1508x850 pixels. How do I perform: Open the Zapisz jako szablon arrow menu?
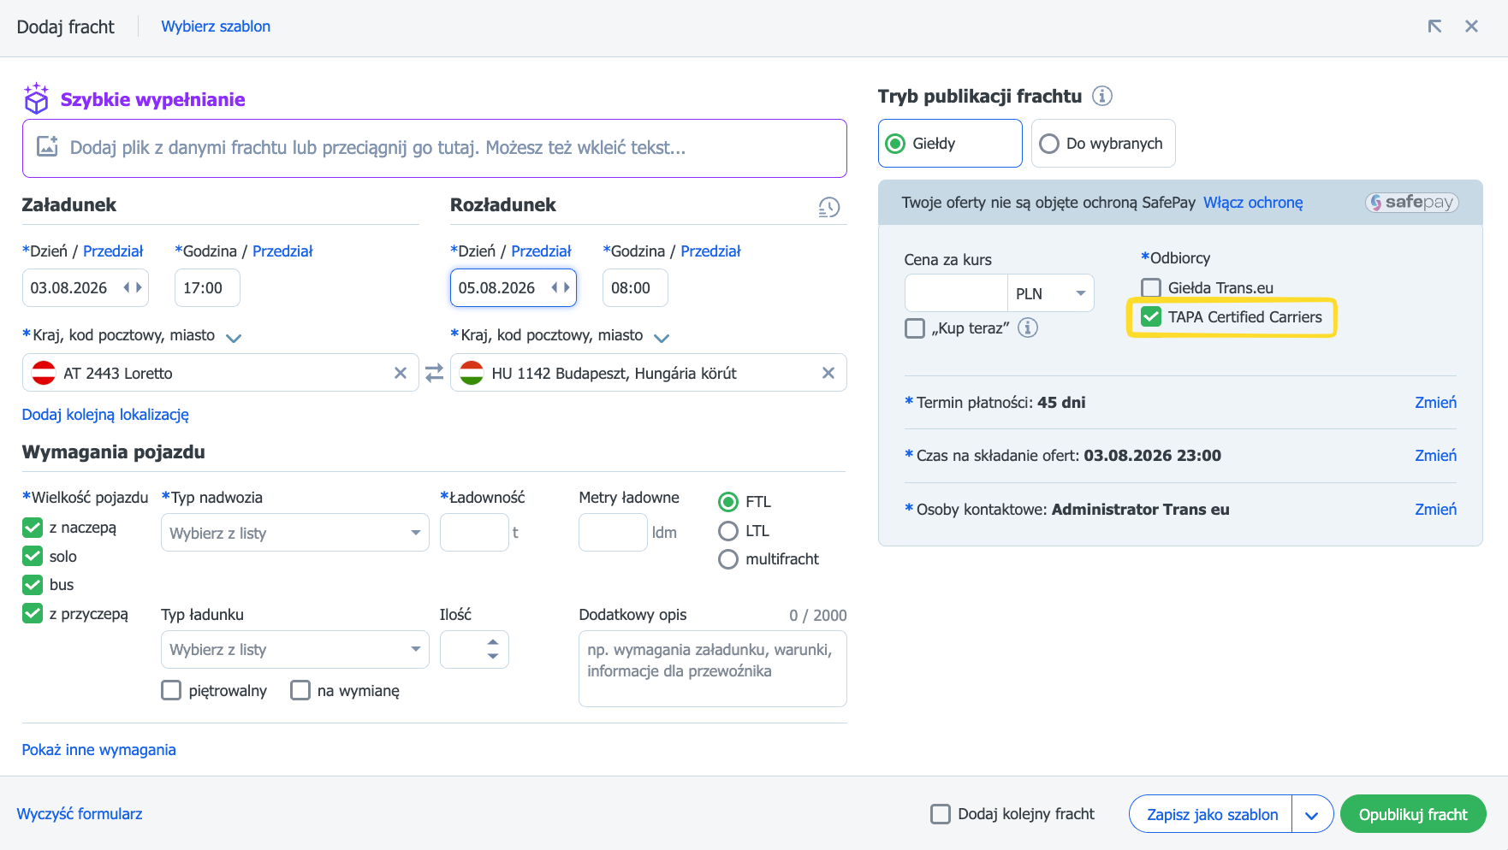1312,815
